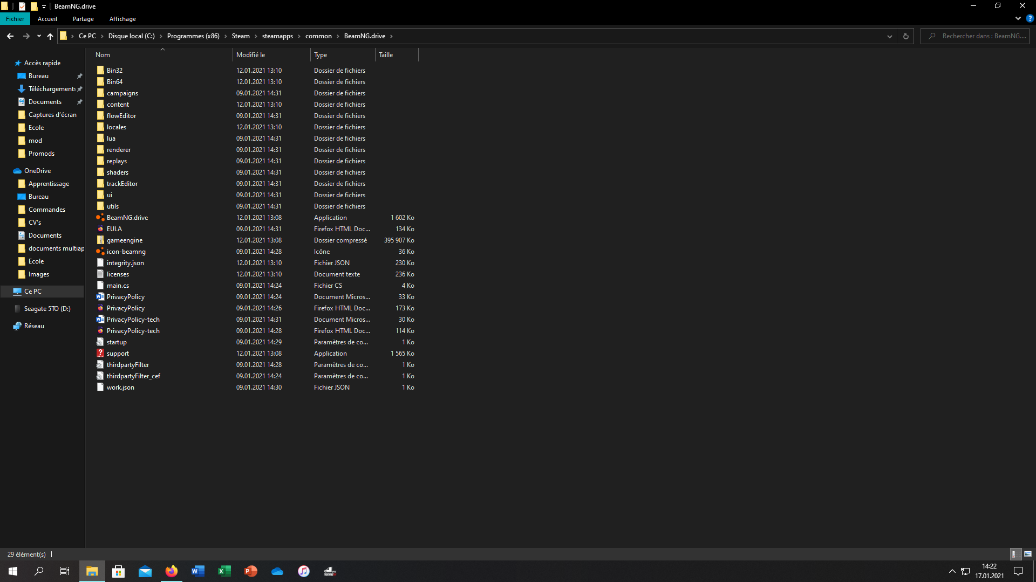The height and width of the screenshot is (582, 1036).
Task: Open the address bar history dropdown
Action: [889, 36]
